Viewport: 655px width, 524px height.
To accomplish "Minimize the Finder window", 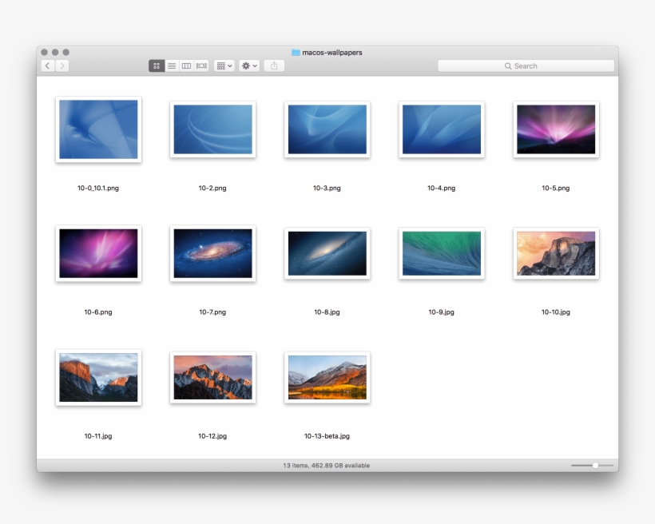I will click(x=55, y=52).
